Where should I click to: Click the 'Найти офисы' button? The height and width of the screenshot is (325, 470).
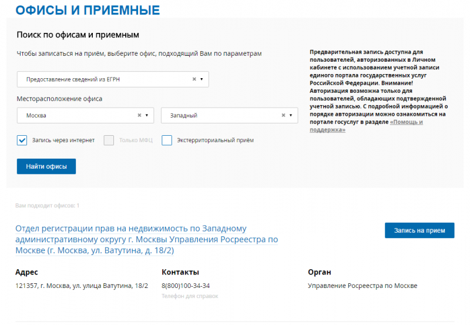click(x=46, y=166)
